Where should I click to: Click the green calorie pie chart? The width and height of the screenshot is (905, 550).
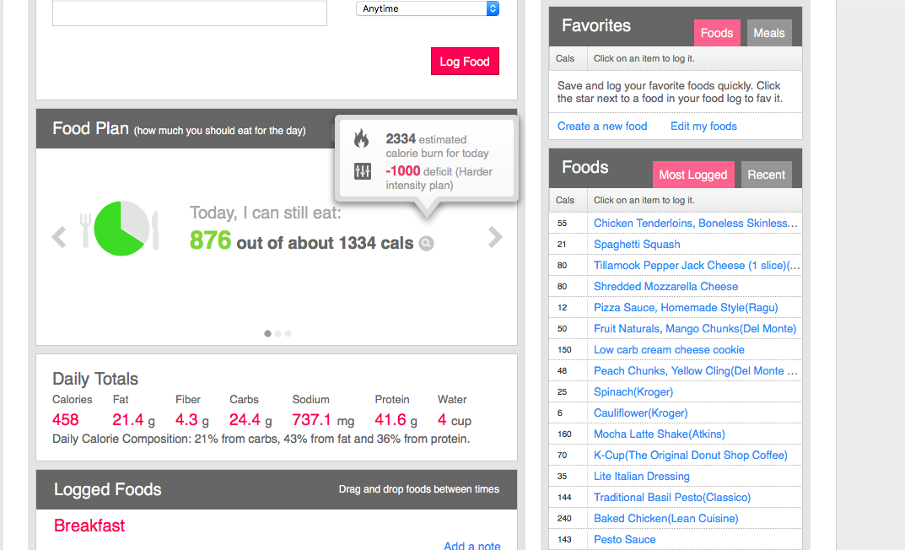[x=121, y=229]
